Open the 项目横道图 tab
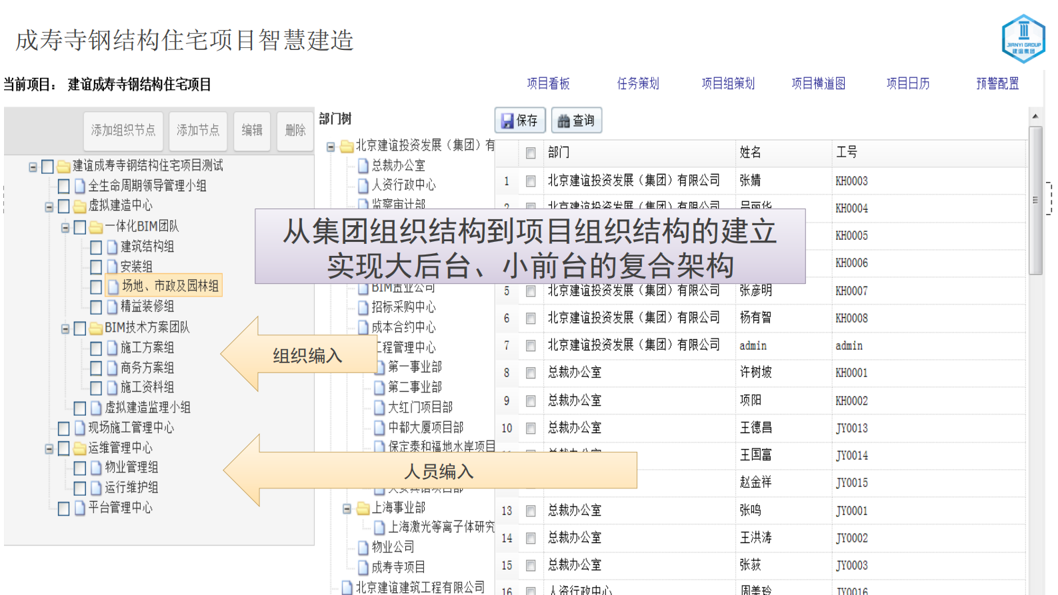This screenshot has height=595, width=1058. point(819,83)
